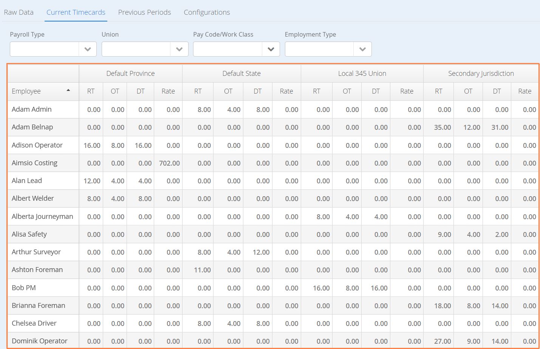Image resolution: width=540 pixels, height=349 pixels.
Task: Select Alberta Journeyman's 8.00 RT value
Action: pyautogui.click(x=323, y=217)
